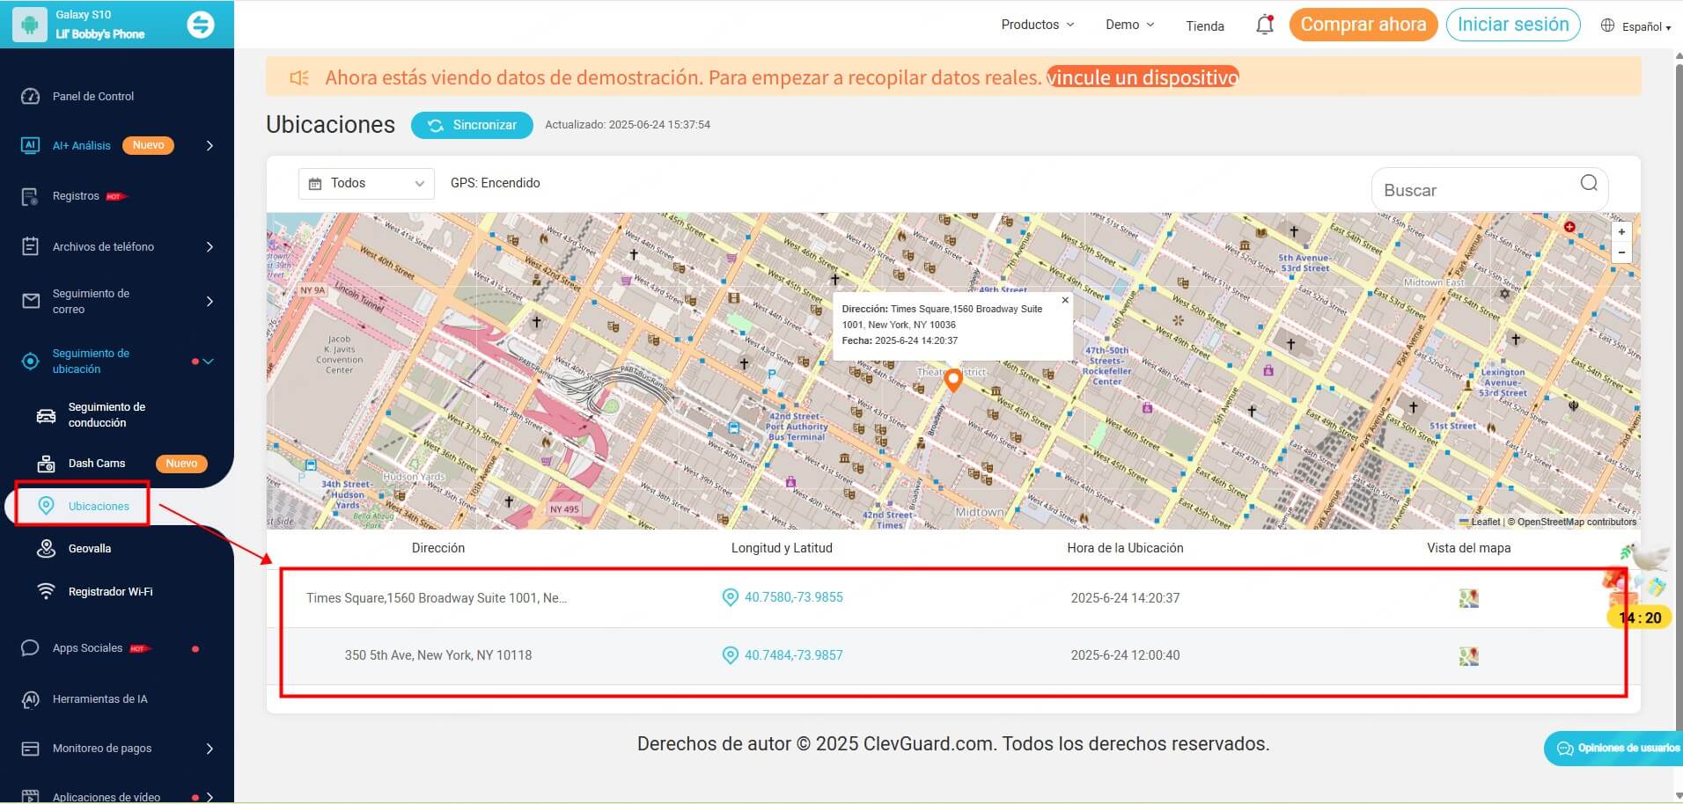Click the promotional gift countdown widget
Image resolution: width=1683 pixels, height=804 pixels.
pos(1637,587)
